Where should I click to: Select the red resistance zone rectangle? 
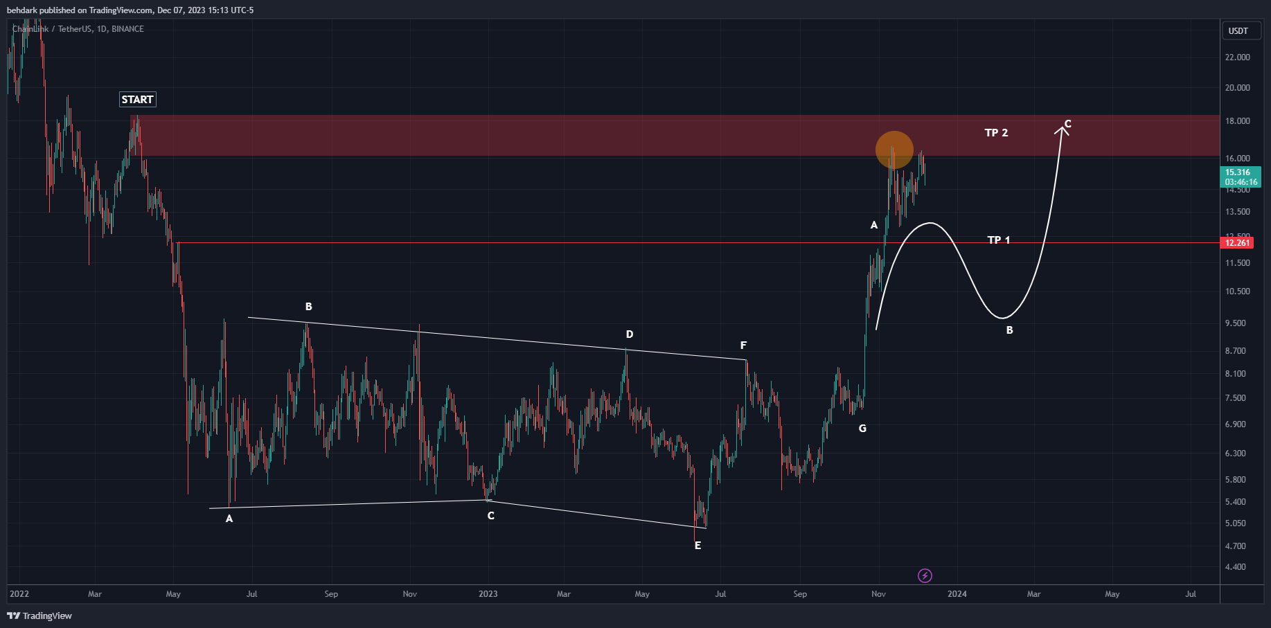pos(675,135)
